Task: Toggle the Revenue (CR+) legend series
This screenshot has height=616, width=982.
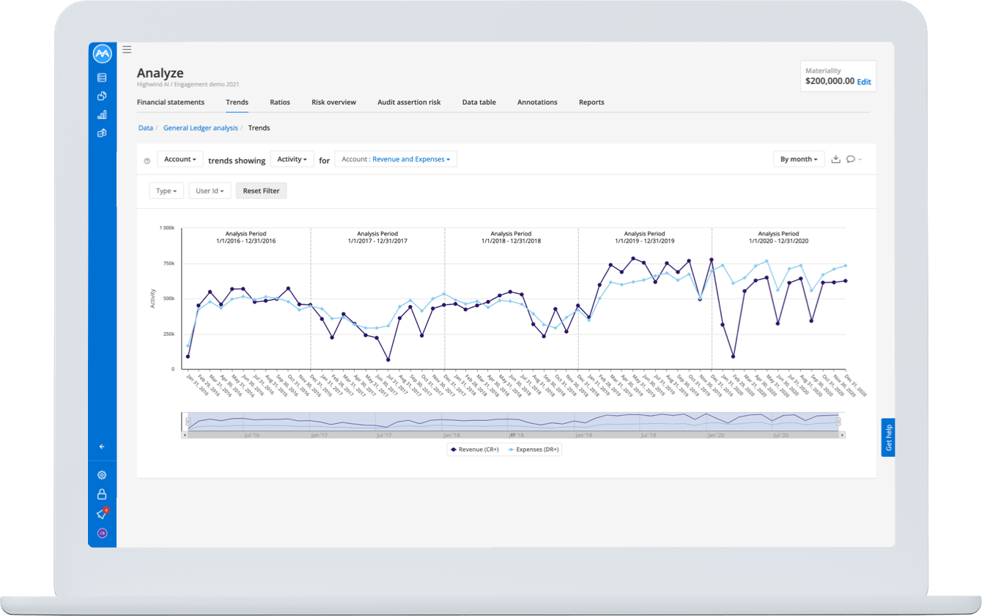Action: 475,450
